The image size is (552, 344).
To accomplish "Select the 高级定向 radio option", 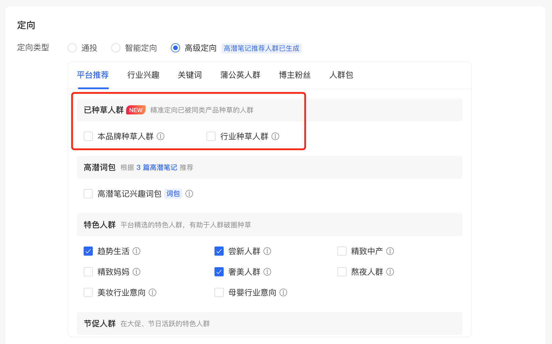I will coord(175,48).
